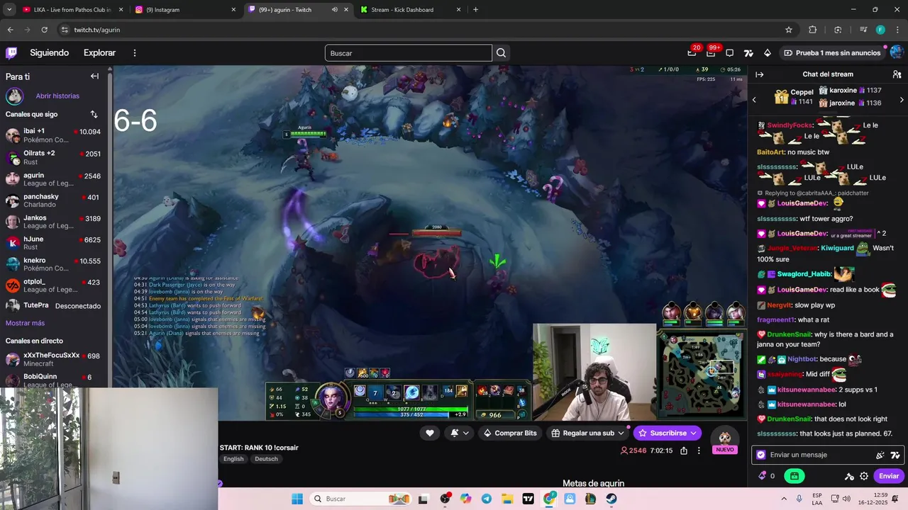The image size is (908, 510).
Task: Open the Suscribirse dropdown
Action: pyautogui.click(x=692, y=433)
